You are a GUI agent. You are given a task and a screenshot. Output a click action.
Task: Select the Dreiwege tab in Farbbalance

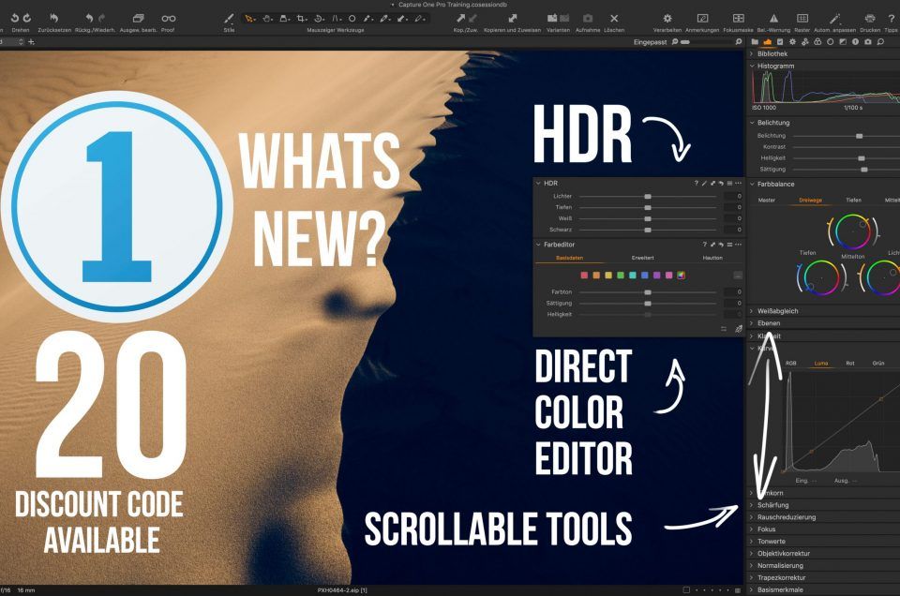pos(810,201)
